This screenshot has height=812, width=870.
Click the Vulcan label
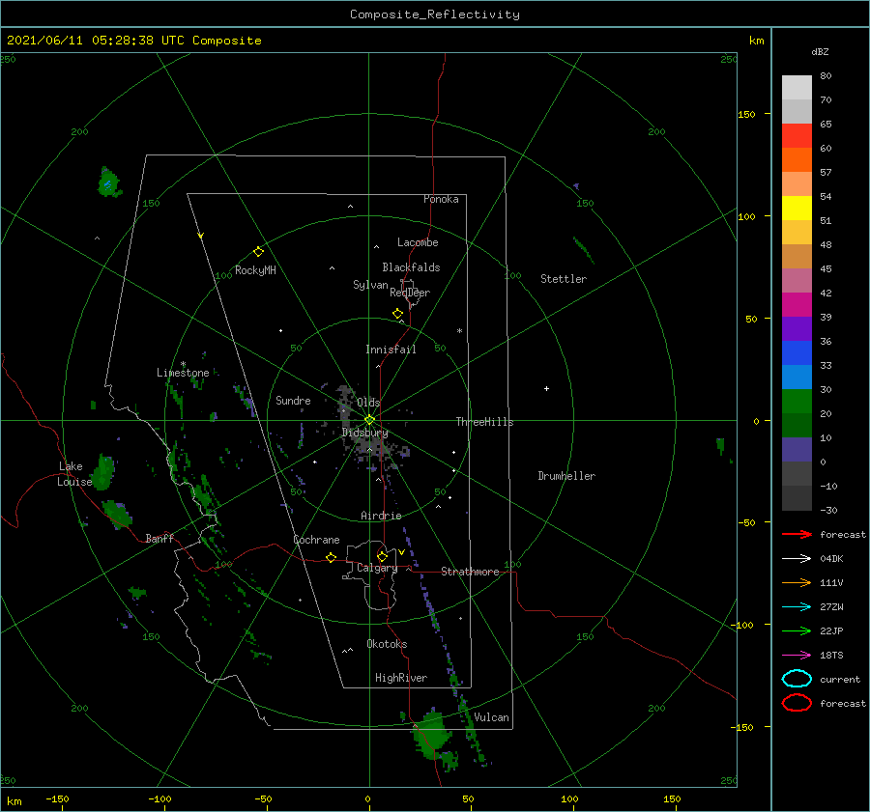pos(491,717)
